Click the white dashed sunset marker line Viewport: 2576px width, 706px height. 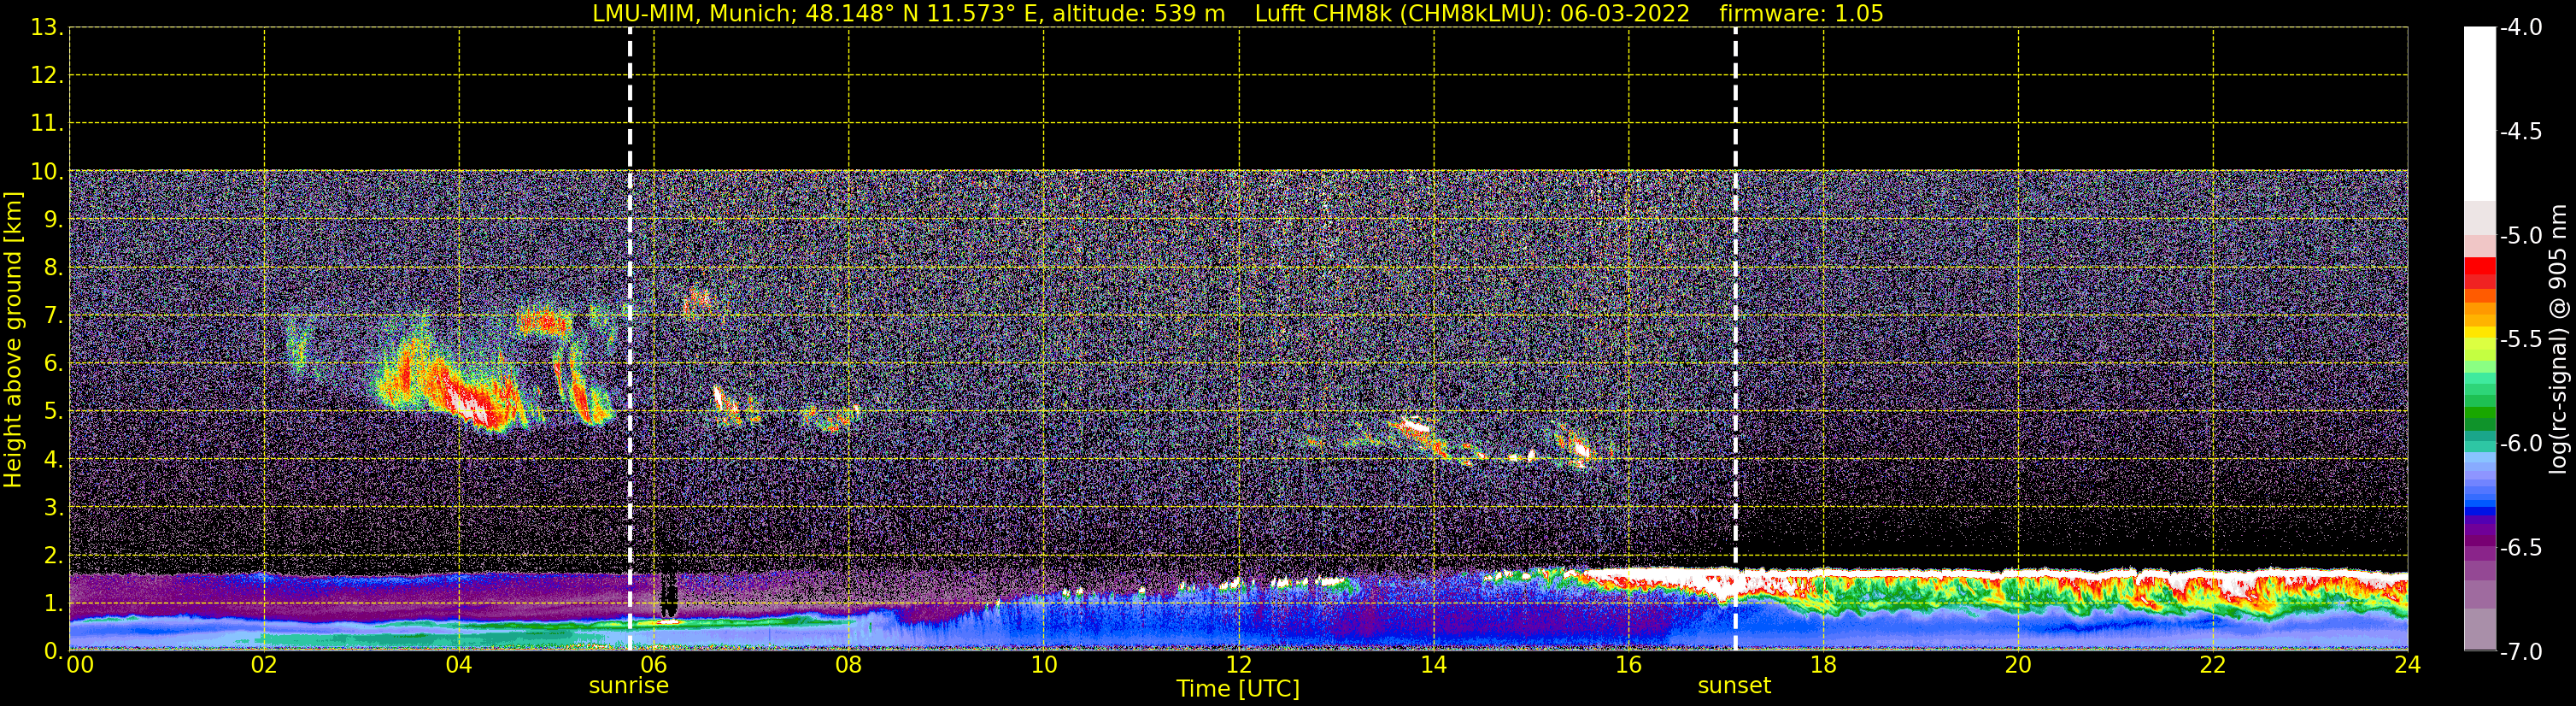[x=1735, y=339]
